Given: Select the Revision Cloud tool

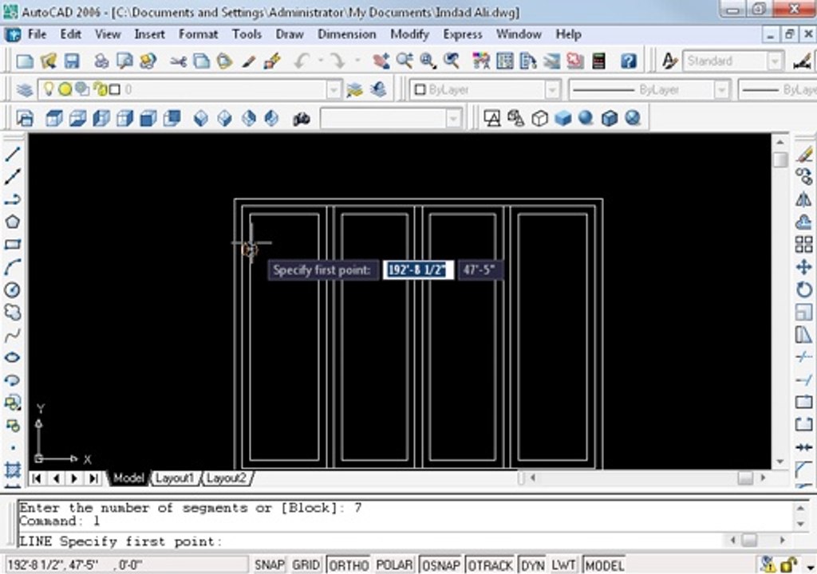Looking at the screenshot, I should [13, 313].
